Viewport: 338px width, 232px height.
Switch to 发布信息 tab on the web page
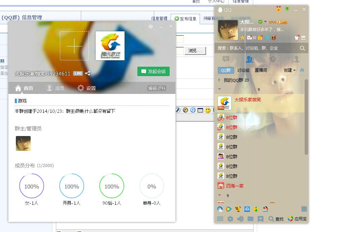[185, 19]
